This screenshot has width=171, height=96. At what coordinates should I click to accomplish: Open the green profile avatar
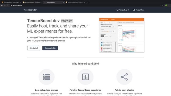[166, 5]
